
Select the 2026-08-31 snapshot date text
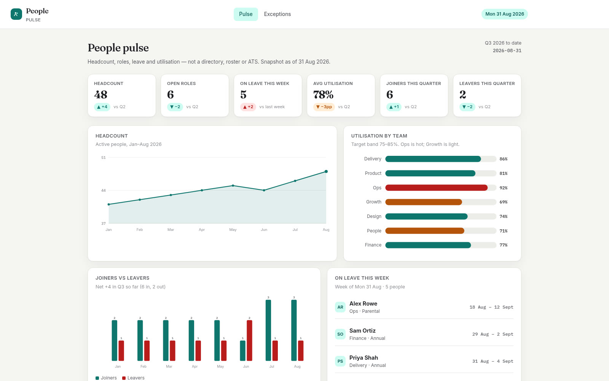tap(507, 51)
